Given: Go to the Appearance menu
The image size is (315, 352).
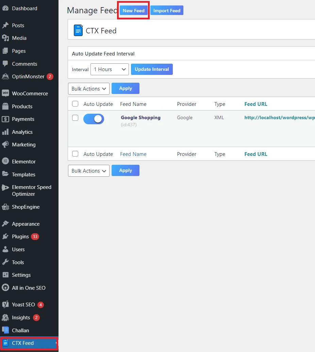Looking at the screenshot, I should coord(26,224).
